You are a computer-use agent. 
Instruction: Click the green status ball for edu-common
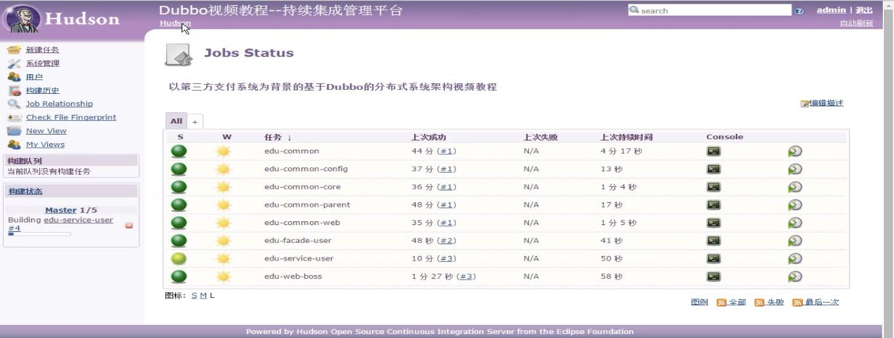tap(179, 151)
